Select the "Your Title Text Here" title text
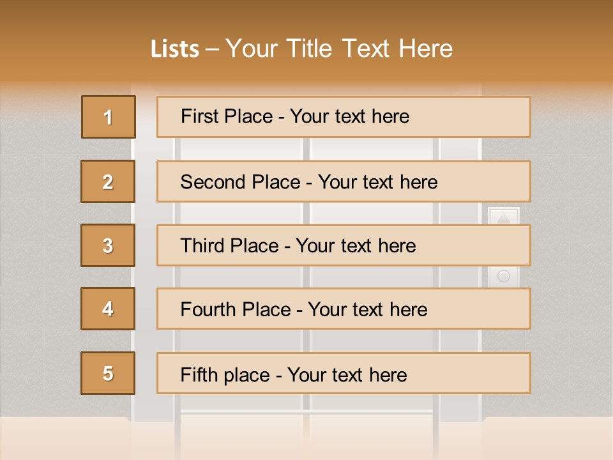The image size is (613, 460). (339, 49)
